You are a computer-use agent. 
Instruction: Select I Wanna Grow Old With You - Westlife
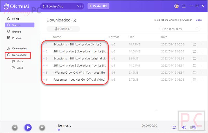79,73
